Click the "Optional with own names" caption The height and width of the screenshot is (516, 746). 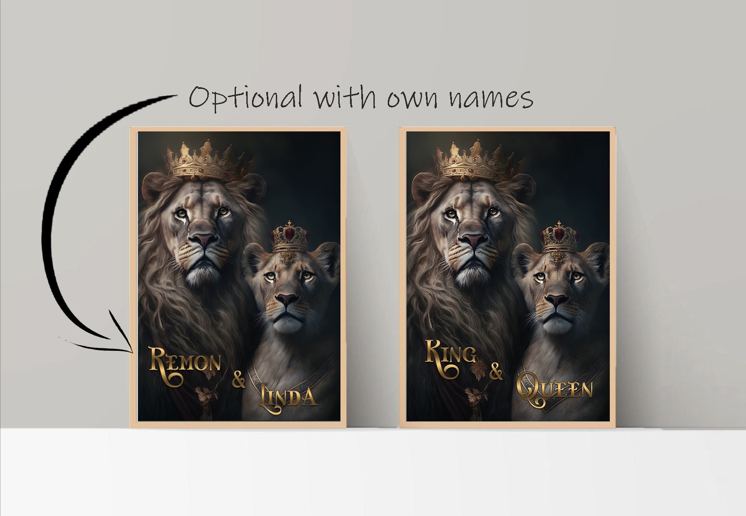[361, 97]
